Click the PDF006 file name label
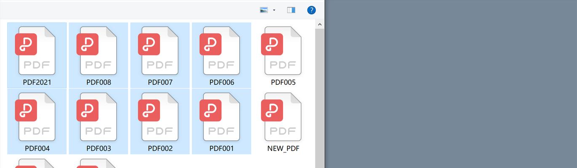Image resolution: width=577 pixels, height=168 pixels. pos(222,82)
